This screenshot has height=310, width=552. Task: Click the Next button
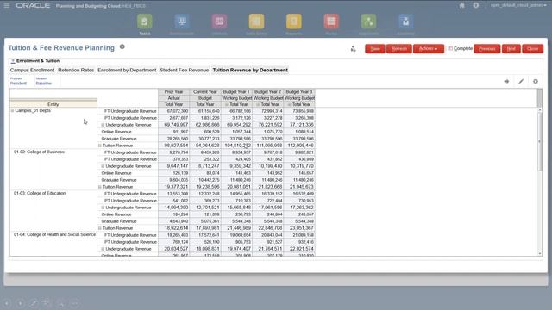click(x=511, y=48)
